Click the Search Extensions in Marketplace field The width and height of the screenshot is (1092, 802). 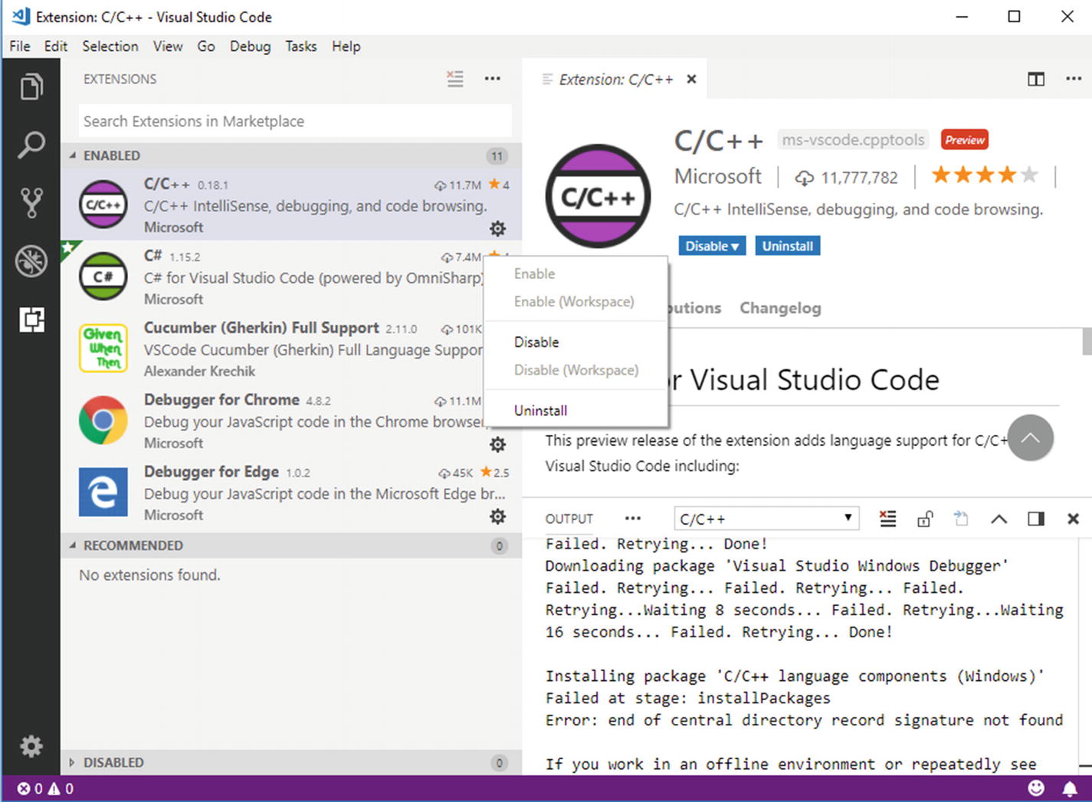295,121
